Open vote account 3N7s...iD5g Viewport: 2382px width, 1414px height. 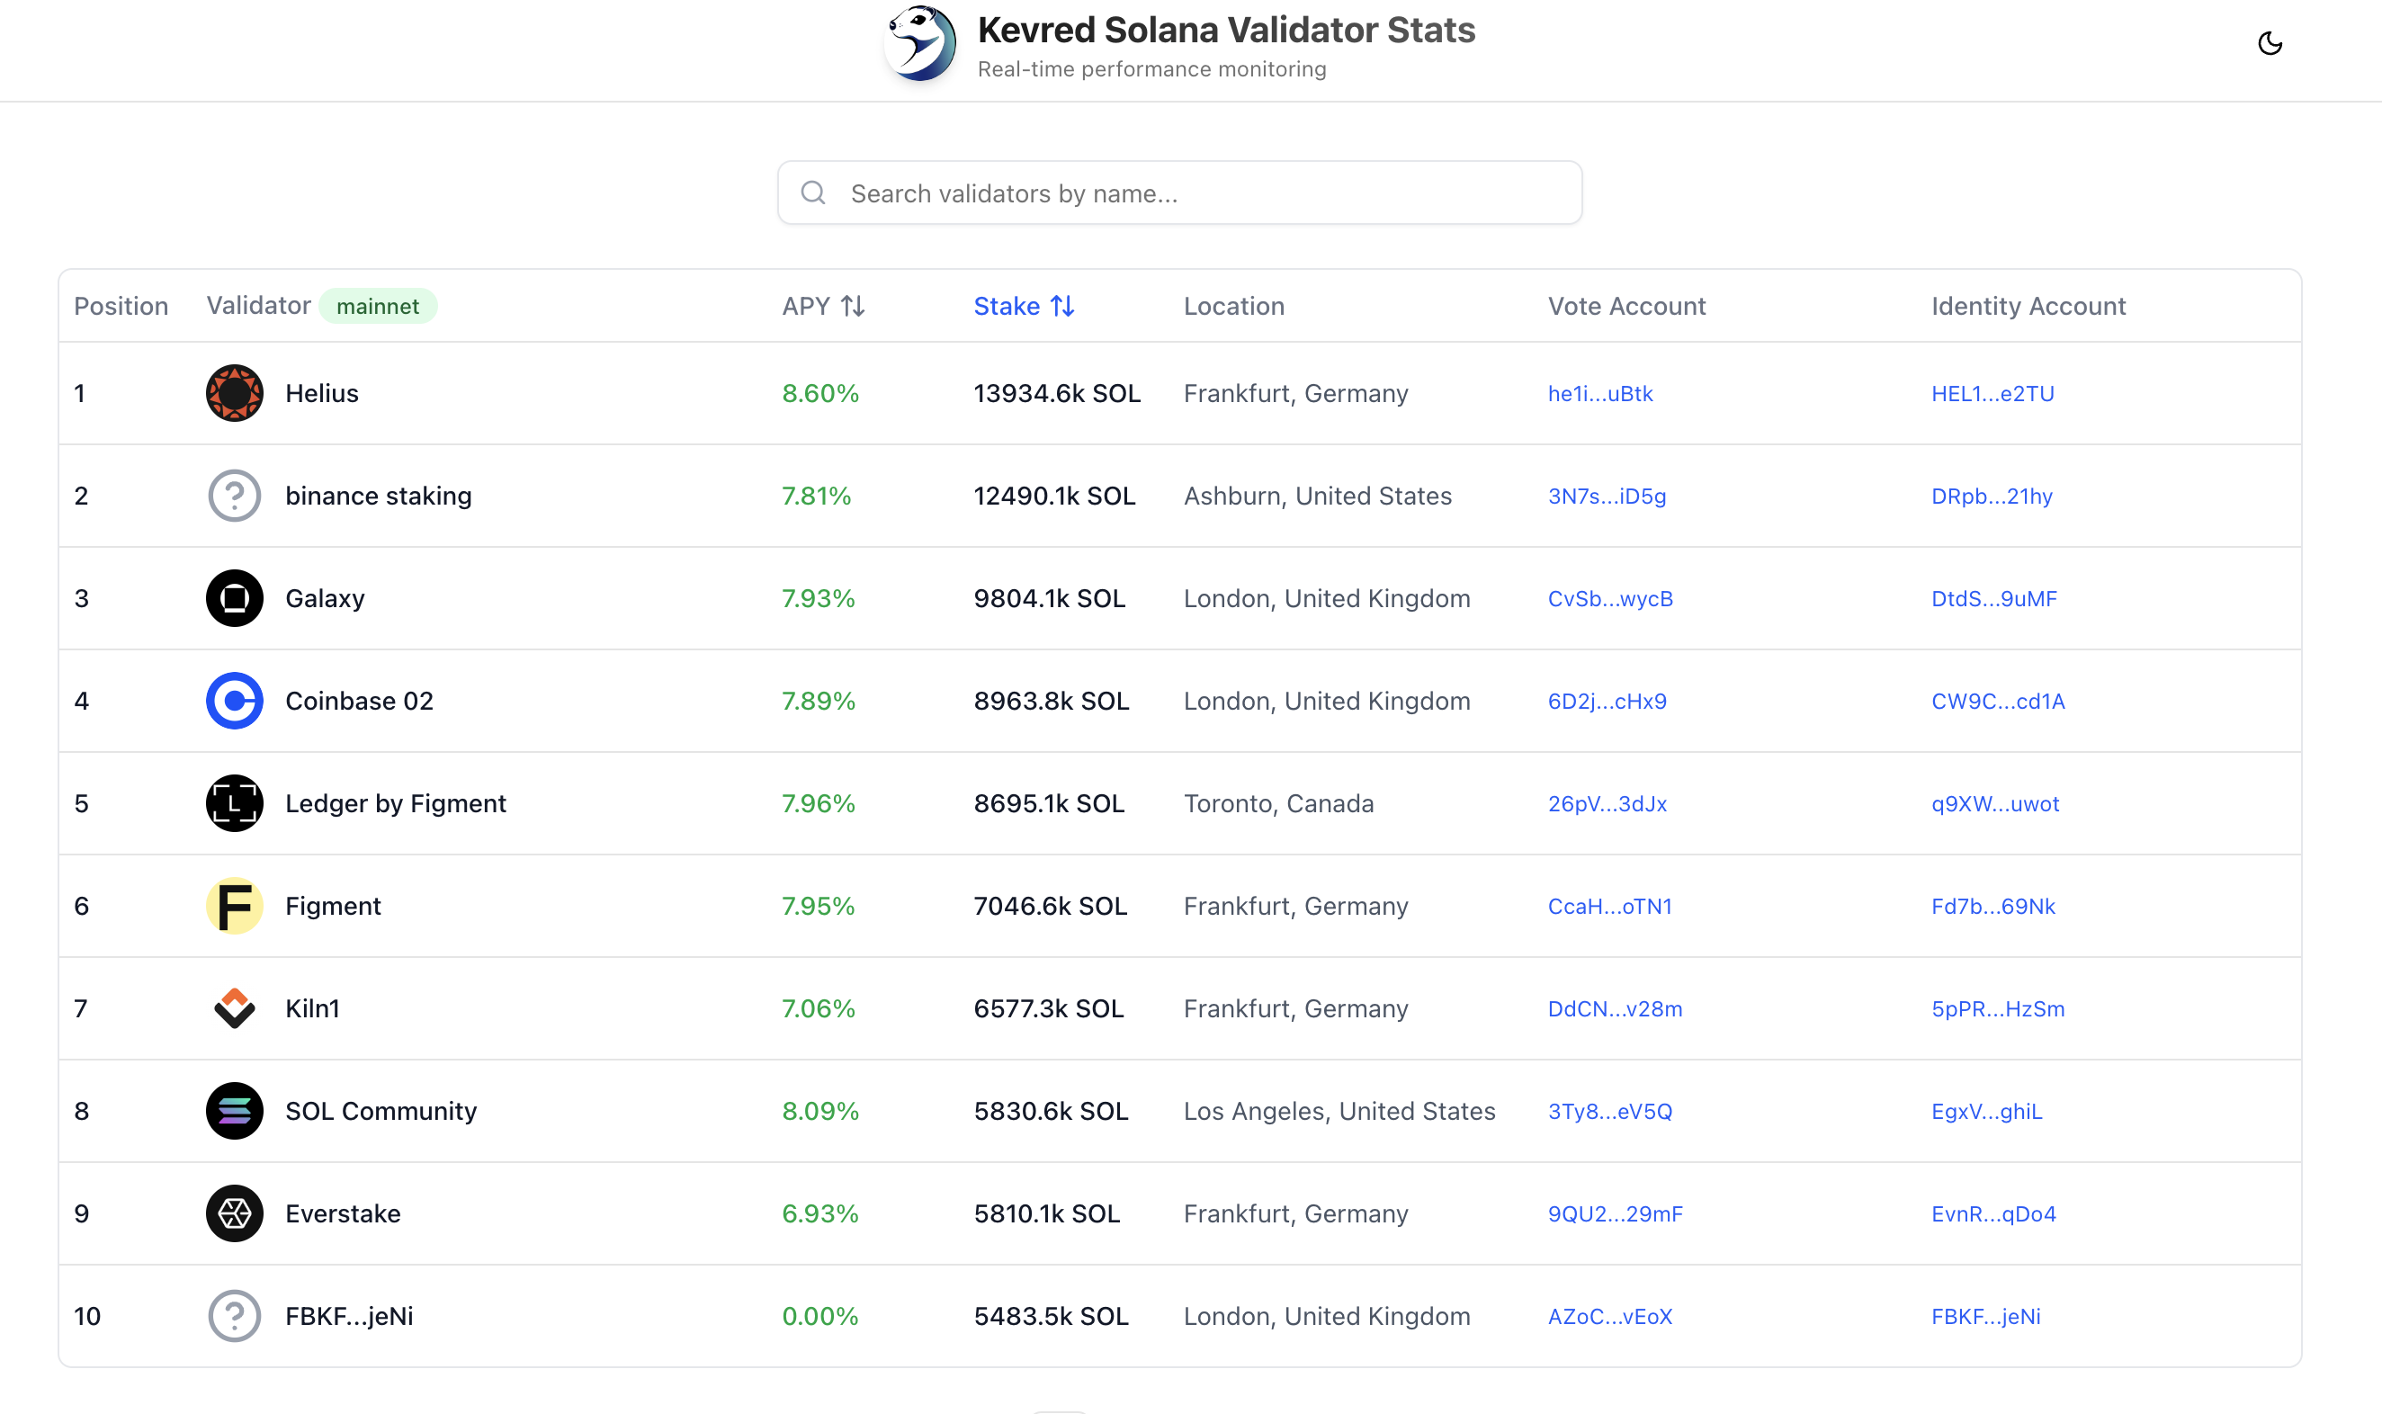pos(1607,496)
